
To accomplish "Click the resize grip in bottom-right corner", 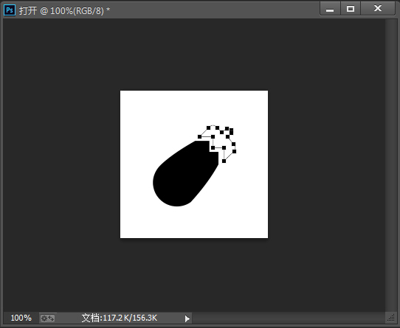I will tap(391, 318).
